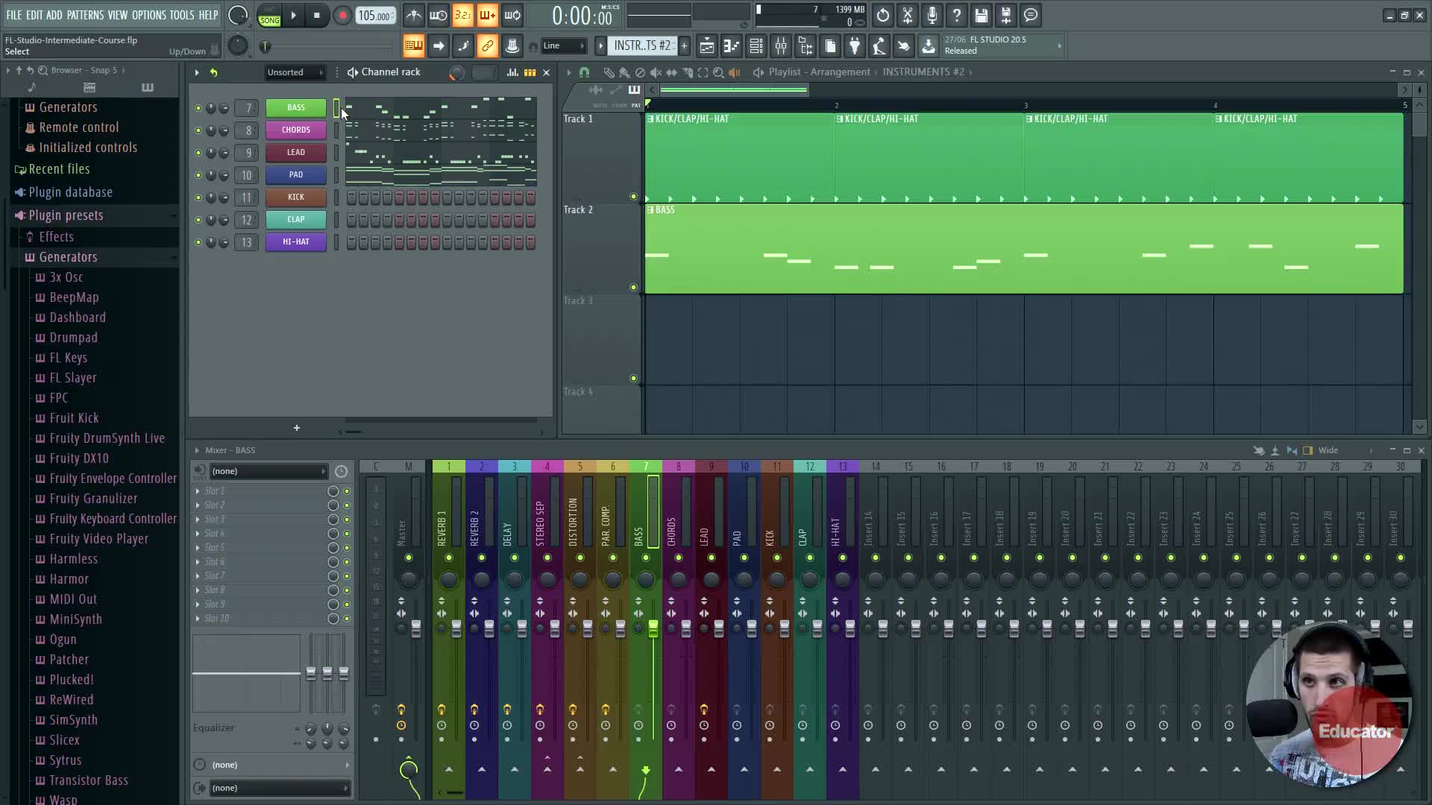Click the BASS mixer track volume fader
Image resolution: width=1432 pixels, height=805 pixels.
(653, 628)
